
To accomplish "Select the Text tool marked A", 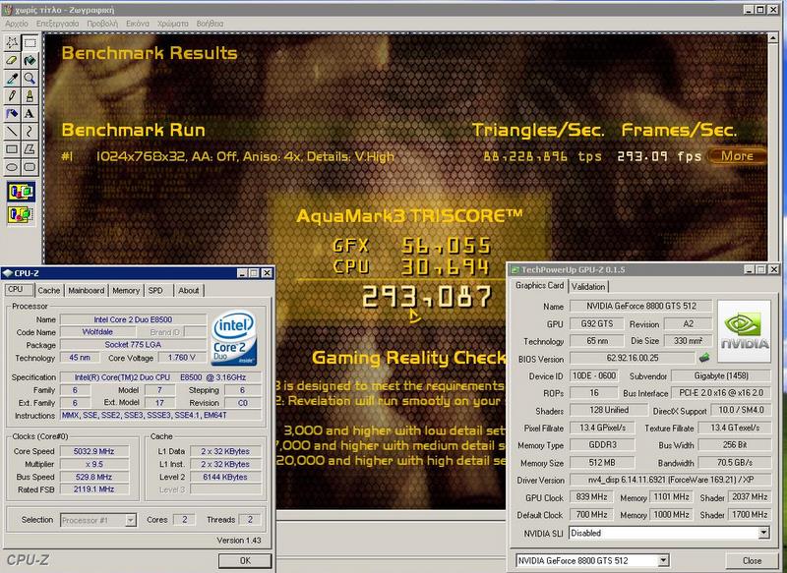I will pos(30,113).
